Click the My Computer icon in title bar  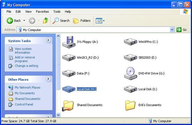4,5
